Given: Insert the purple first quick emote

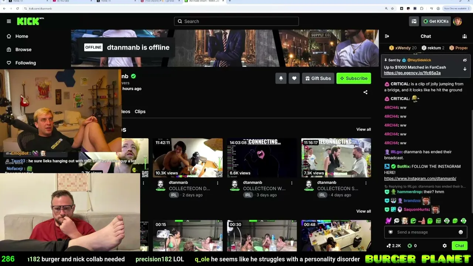Looking at the screenshot, I should pos(388,221).
